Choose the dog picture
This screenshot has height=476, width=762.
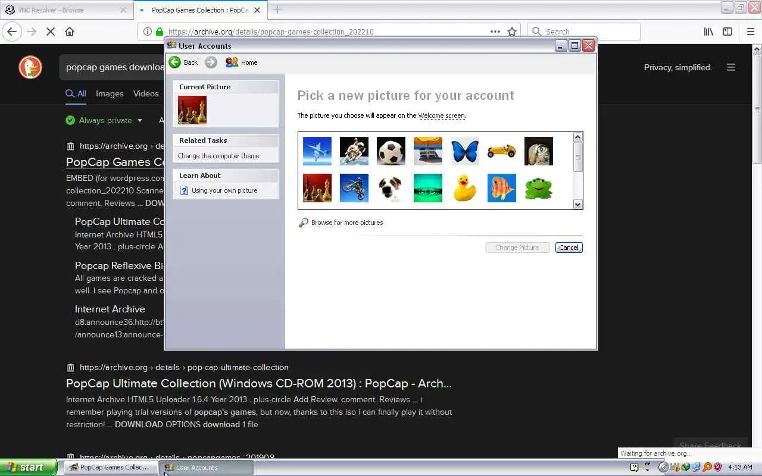coord(391,188)
